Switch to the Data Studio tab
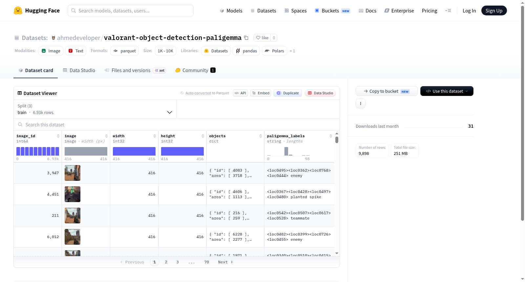525x282 pixels. click(79, 70)
